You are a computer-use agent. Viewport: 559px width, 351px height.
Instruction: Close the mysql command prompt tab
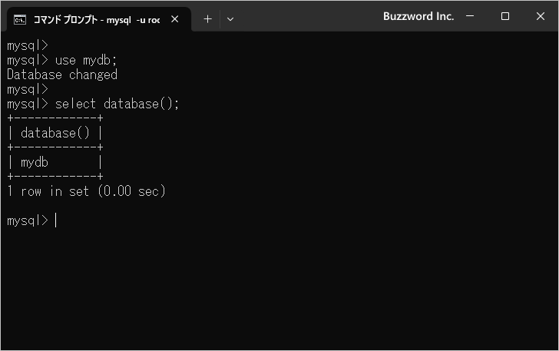click(x=175, y=19)
